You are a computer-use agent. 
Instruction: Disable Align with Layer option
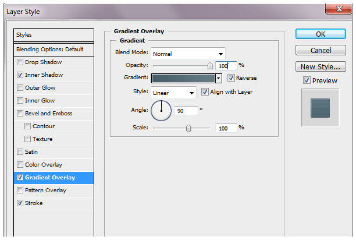tap(205, 92)
